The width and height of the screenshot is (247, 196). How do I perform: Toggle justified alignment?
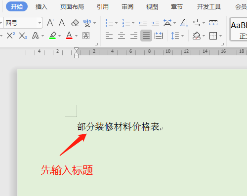click(146, 36)
